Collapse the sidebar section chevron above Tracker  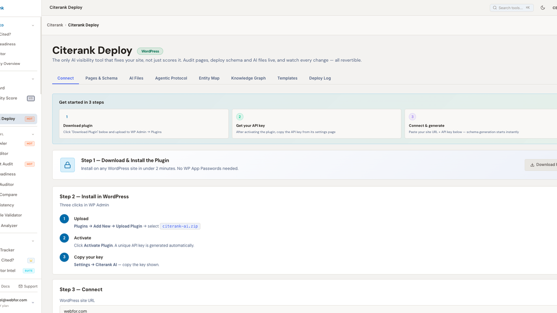pyautogui.click(x=33, y=241)
